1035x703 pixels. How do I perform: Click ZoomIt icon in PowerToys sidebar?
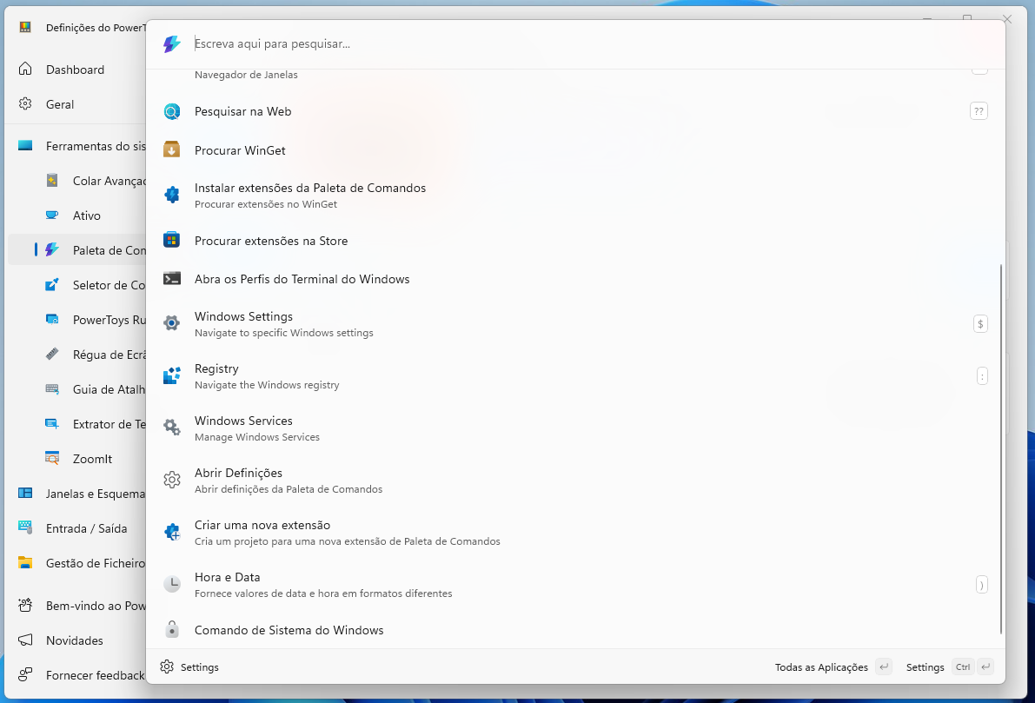[x=52, y=458]
